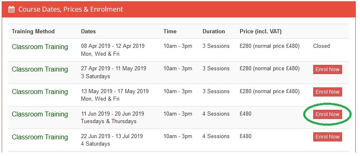
Task: Click the Price (incl. VAT) column header
Action: pos(261,31)
